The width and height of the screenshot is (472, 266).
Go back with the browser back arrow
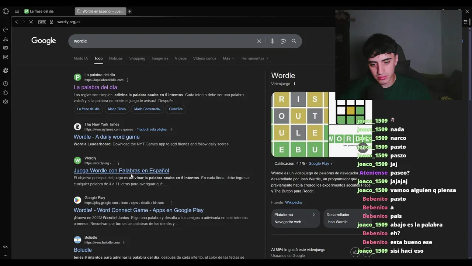pos(16,22)
